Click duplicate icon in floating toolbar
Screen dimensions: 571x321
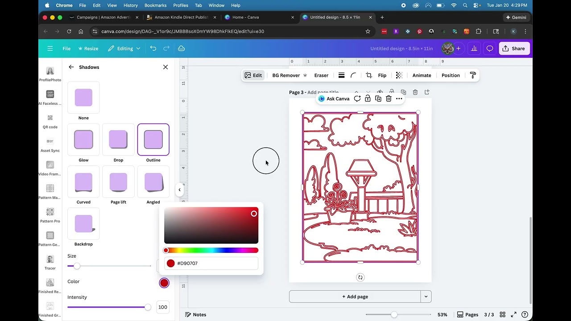coord(378,99)
